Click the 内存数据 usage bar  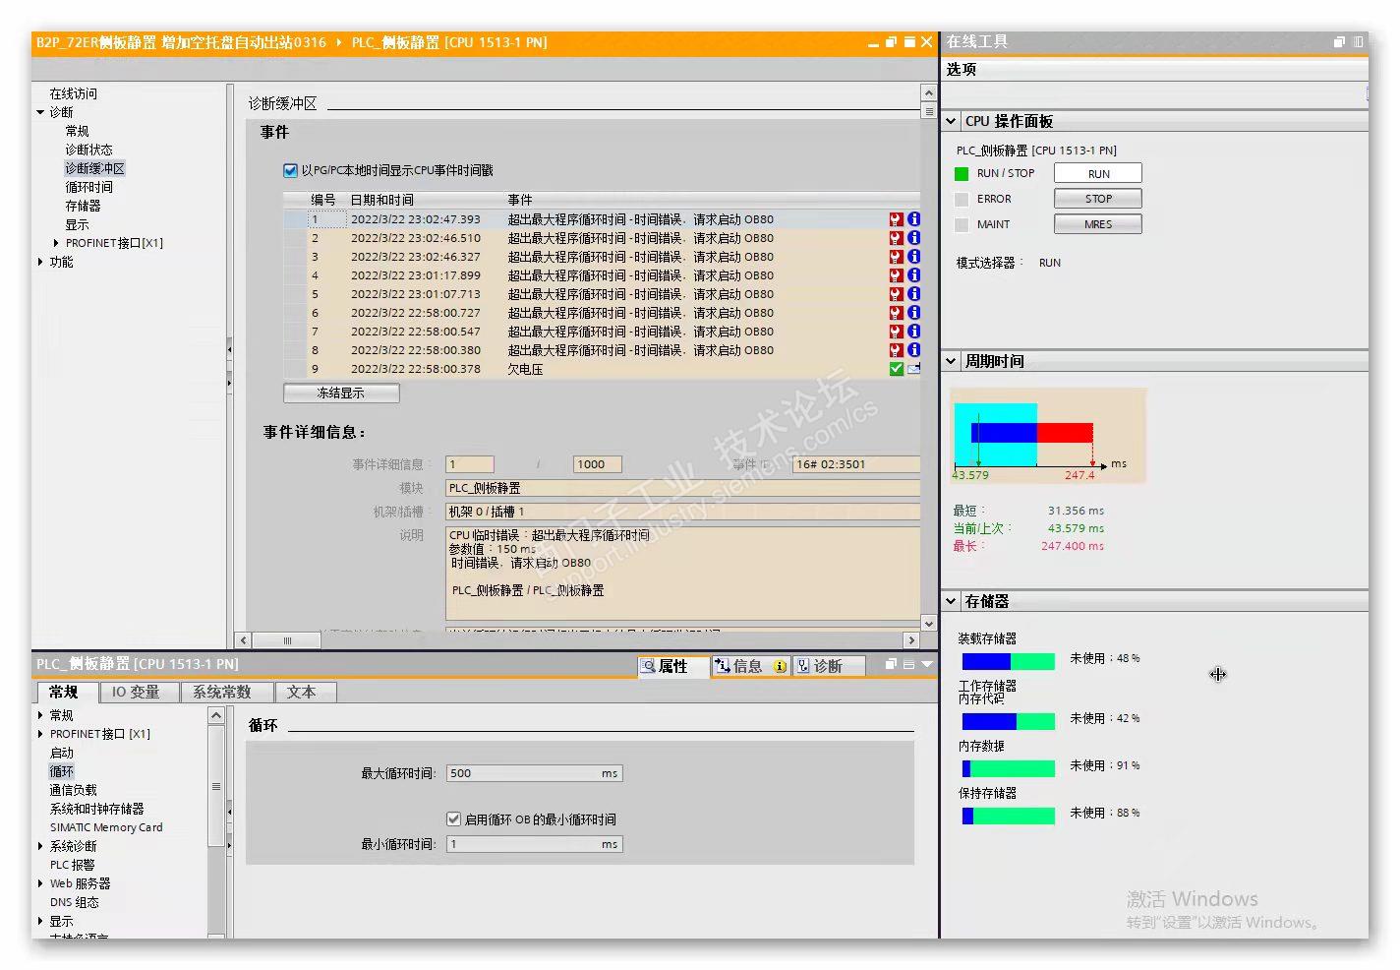point(1008,768)
